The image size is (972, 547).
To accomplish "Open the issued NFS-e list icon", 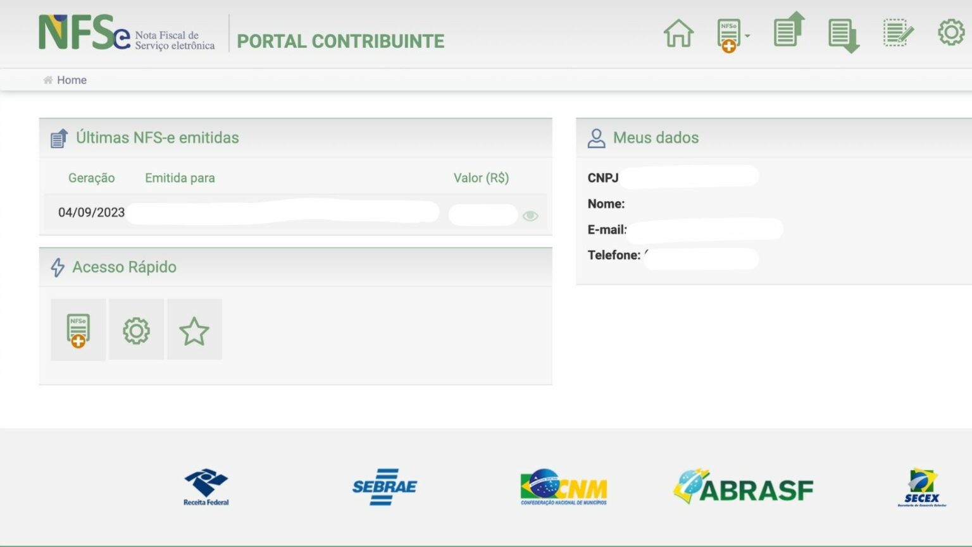I will (788, 30).
